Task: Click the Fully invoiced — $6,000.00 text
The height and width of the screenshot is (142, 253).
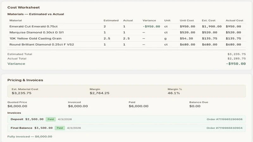Action: click(x=30, y=137)
